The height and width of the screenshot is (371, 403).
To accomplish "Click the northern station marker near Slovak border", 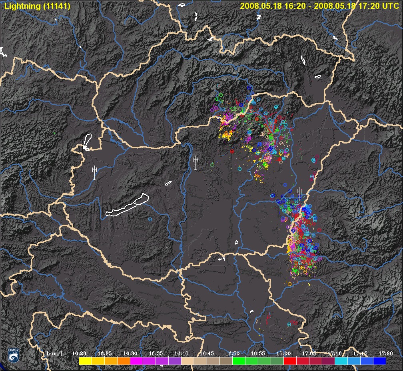I will click(x=258, y=91).
